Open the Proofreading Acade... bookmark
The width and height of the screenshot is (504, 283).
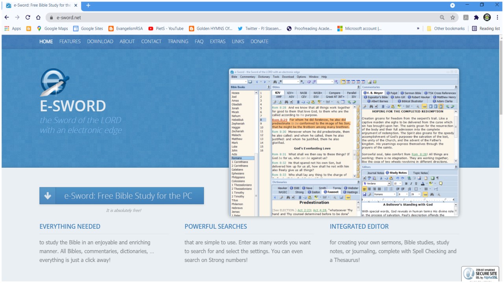pyautogui.click(x=309, y=28)
